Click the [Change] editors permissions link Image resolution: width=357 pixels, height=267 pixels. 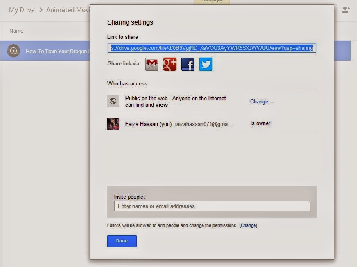(x=248, y=225)
